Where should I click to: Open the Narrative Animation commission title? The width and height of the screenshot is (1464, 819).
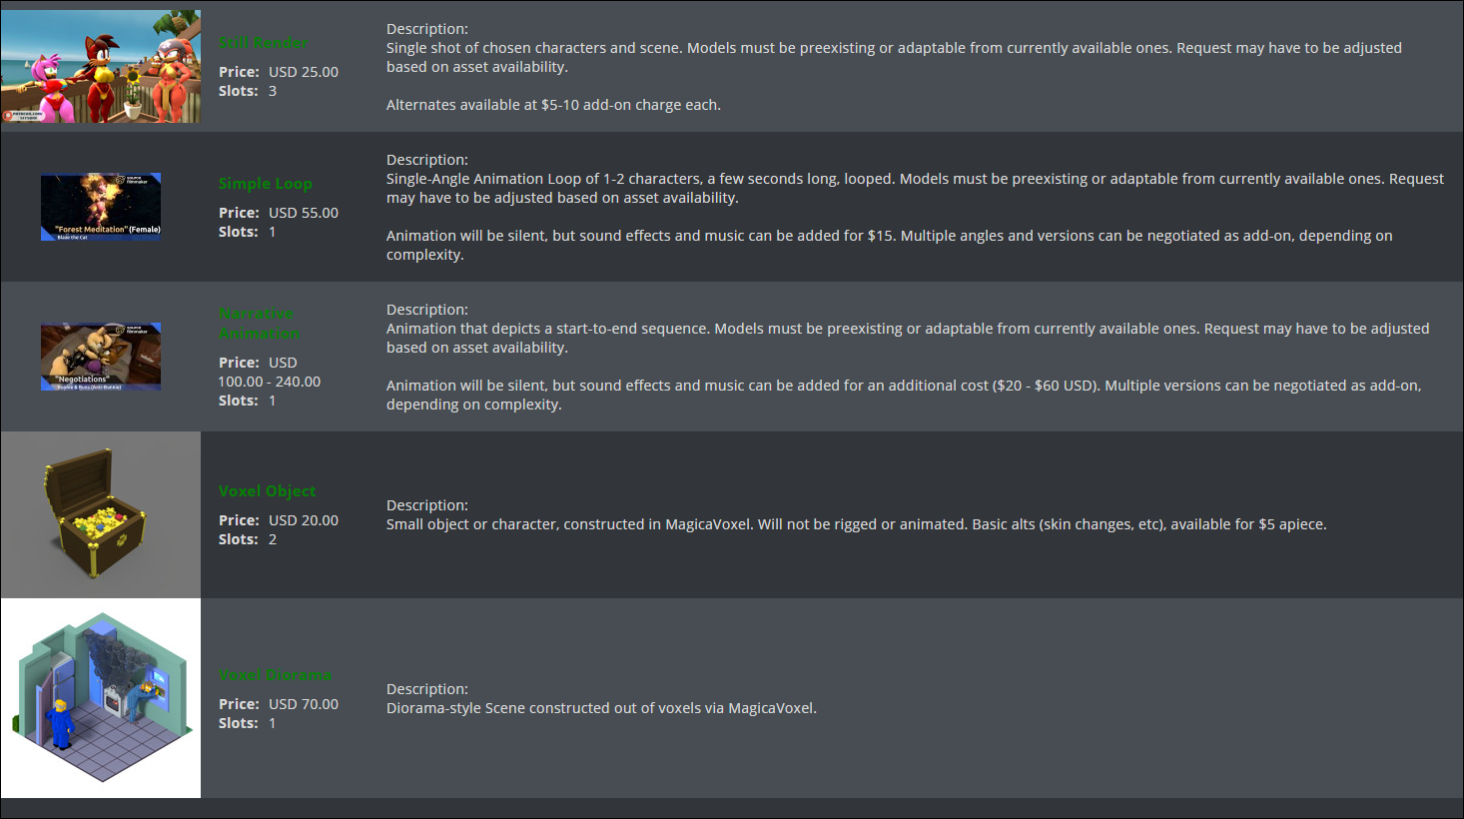pyautogui.click(x=259, y=324)
